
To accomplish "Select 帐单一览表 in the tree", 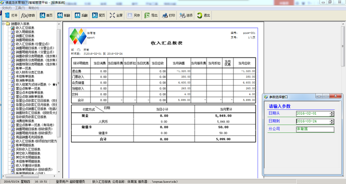I will coord(24,68).
